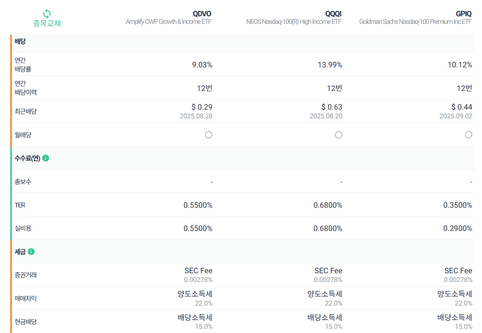Click Goldman Sachs Nasdaq-100 Premium Inc ETF name
This screenshot has height=333, width=482.
point(415,22)
